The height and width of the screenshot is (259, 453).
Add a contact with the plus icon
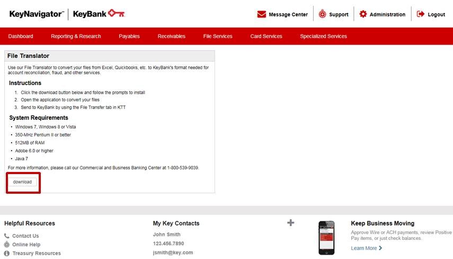point(290,223)
